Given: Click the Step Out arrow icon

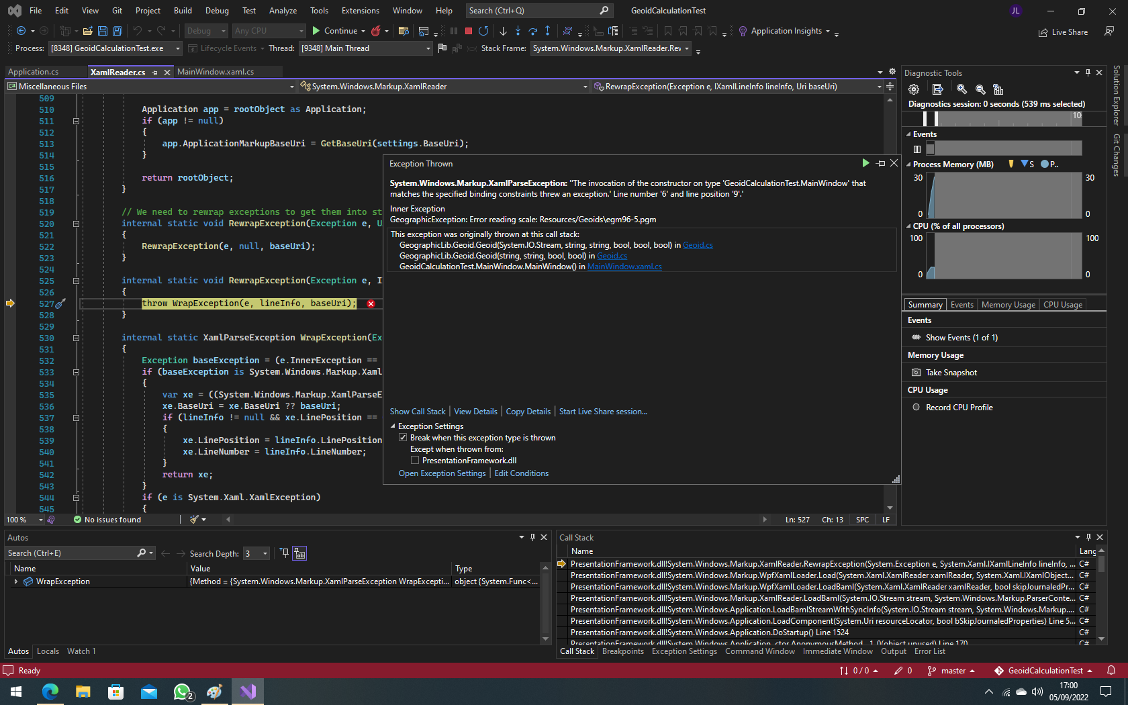Looking at the screenshot, I should pyautogui.click(x=547, y=31).
